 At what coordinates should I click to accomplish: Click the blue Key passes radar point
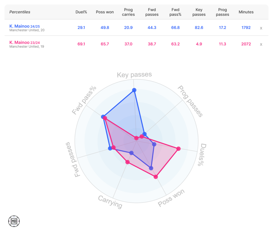click(x=134, y=90)
